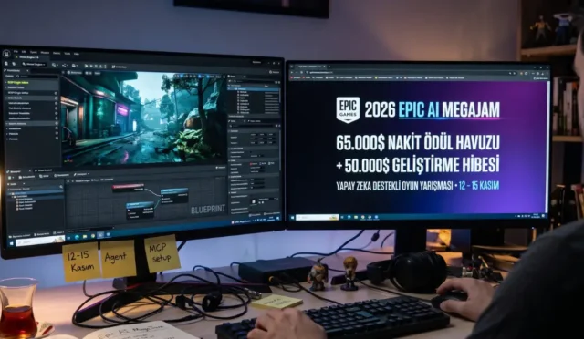Open Microsoft Edge from the left monitor's taskbar
Viewport: 584px width, 339px height.
point(77,237)
